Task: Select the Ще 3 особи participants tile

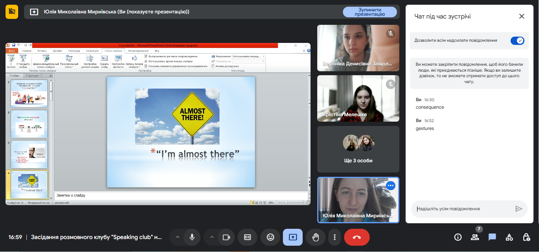Action: click(x=358, y=150)
